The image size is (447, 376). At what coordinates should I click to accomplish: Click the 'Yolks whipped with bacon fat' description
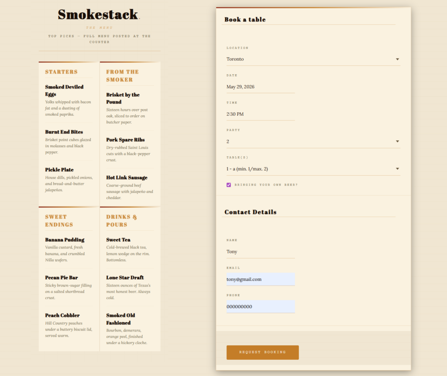click(x=68, y=108)
